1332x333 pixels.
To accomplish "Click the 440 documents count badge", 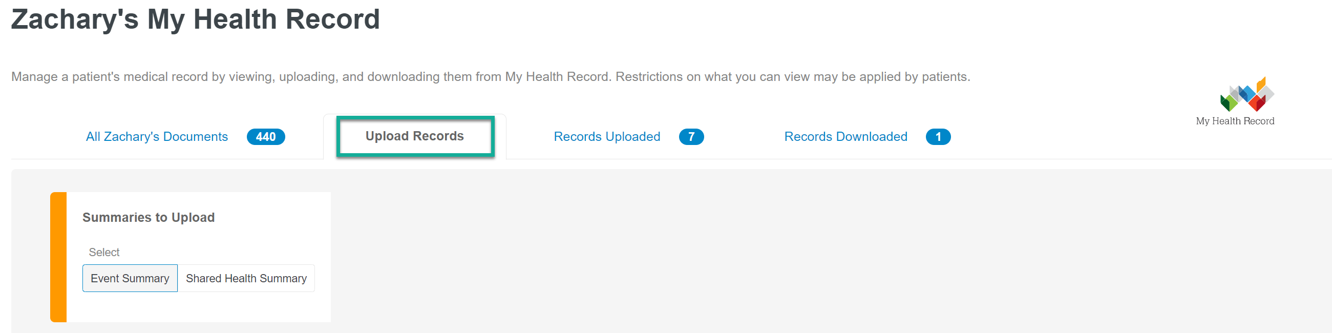I will click(x=266, y=136).
